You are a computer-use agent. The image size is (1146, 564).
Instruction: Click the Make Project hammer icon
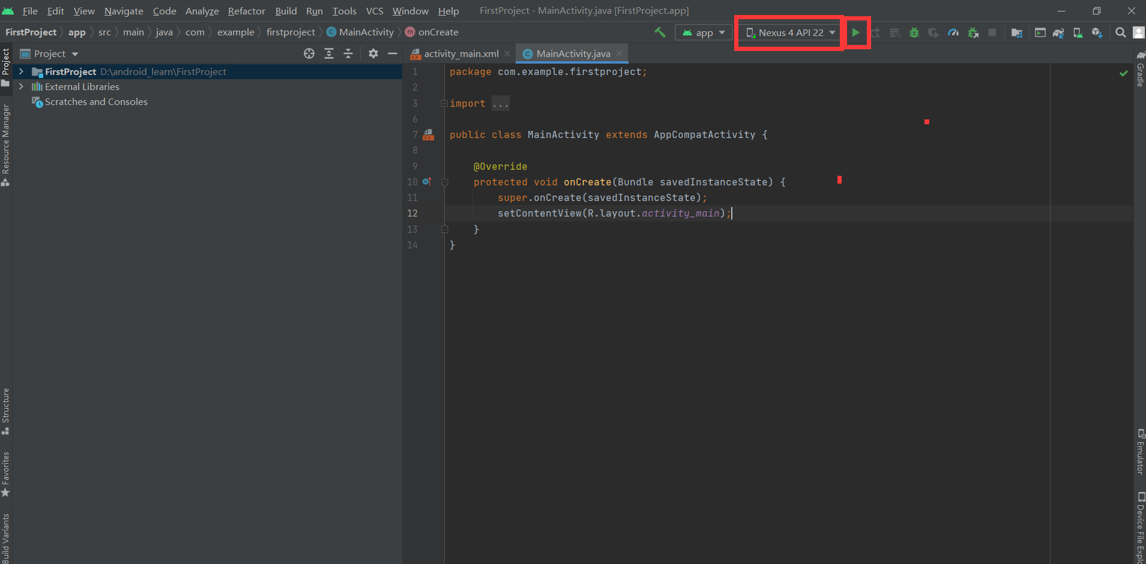pos(660,32)
